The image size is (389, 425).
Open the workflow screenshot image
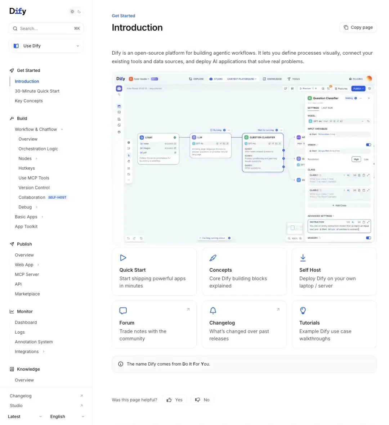[x=244, y=159]
